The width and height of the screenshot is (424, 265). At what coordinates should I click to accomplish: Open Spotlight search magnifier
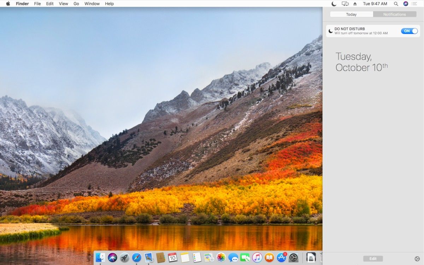pyautogui.click(x=396, y=4)
